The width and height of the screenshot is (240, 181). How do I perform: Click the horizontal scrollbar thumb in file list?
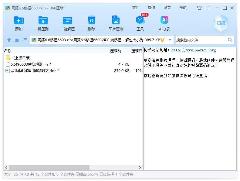coord(49,167)
